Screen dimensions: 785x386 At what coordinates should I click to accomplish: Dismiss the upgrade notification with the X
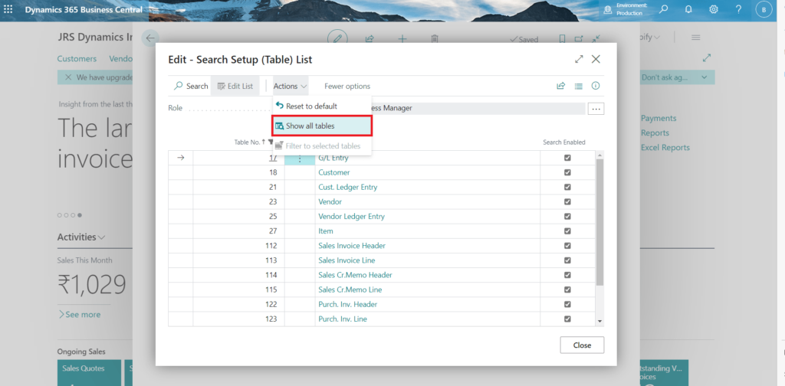pos(68,77)
